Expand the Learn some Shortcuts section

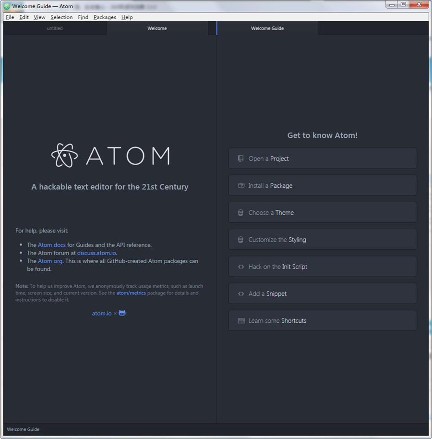(x=322, y=321)
